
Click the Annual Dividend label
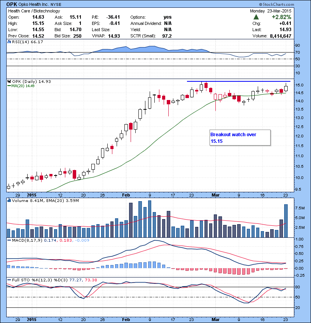146,23
